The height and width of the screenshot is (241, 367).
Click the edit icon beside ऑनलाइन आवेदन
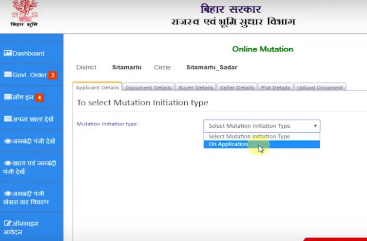coord(7,223)
